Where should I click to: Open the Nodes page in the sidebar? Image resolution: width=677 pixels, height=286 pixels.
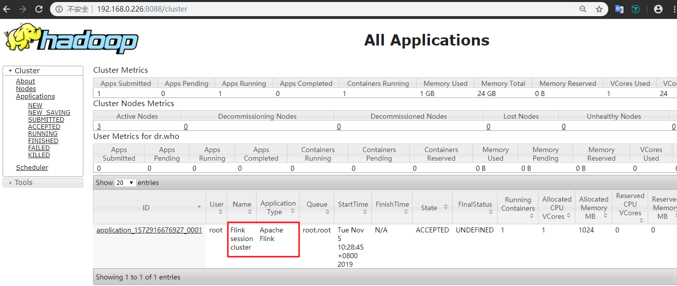click(26, 88)
